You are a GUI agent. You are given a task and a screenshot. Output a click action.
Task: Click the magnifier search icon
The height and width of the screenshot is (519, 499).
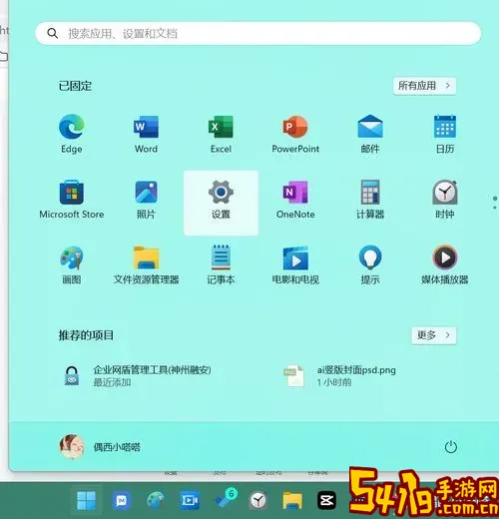pos(53,33)
